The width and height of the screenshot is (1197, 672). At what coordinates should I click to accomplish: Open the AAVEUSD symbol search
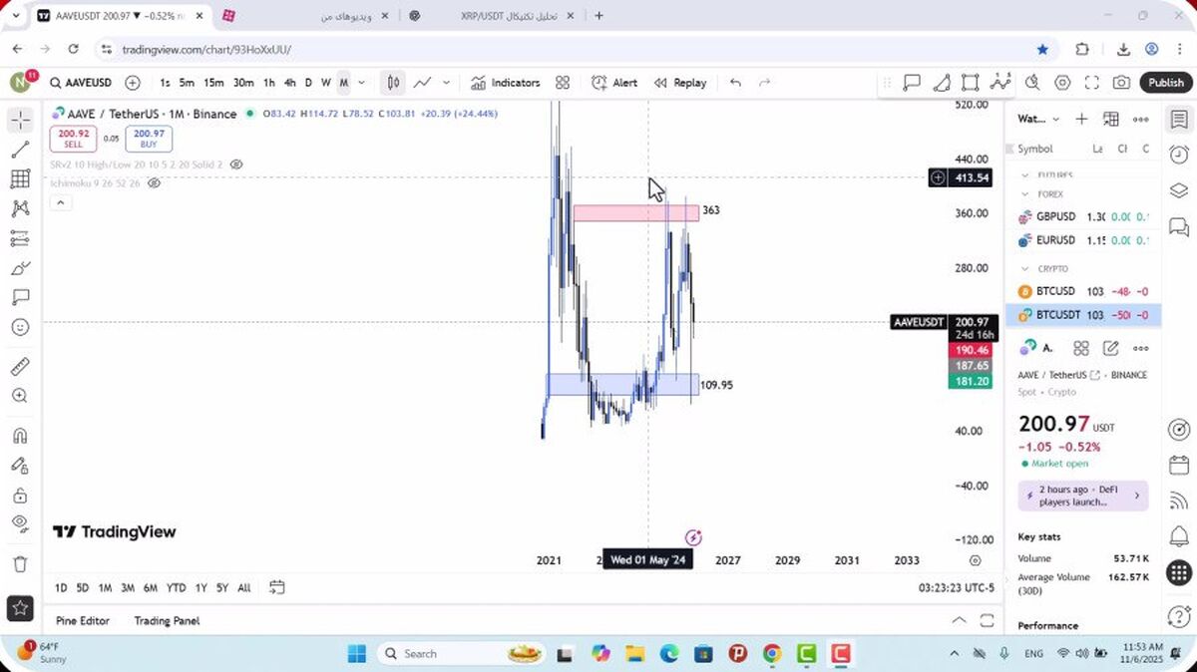82,83
